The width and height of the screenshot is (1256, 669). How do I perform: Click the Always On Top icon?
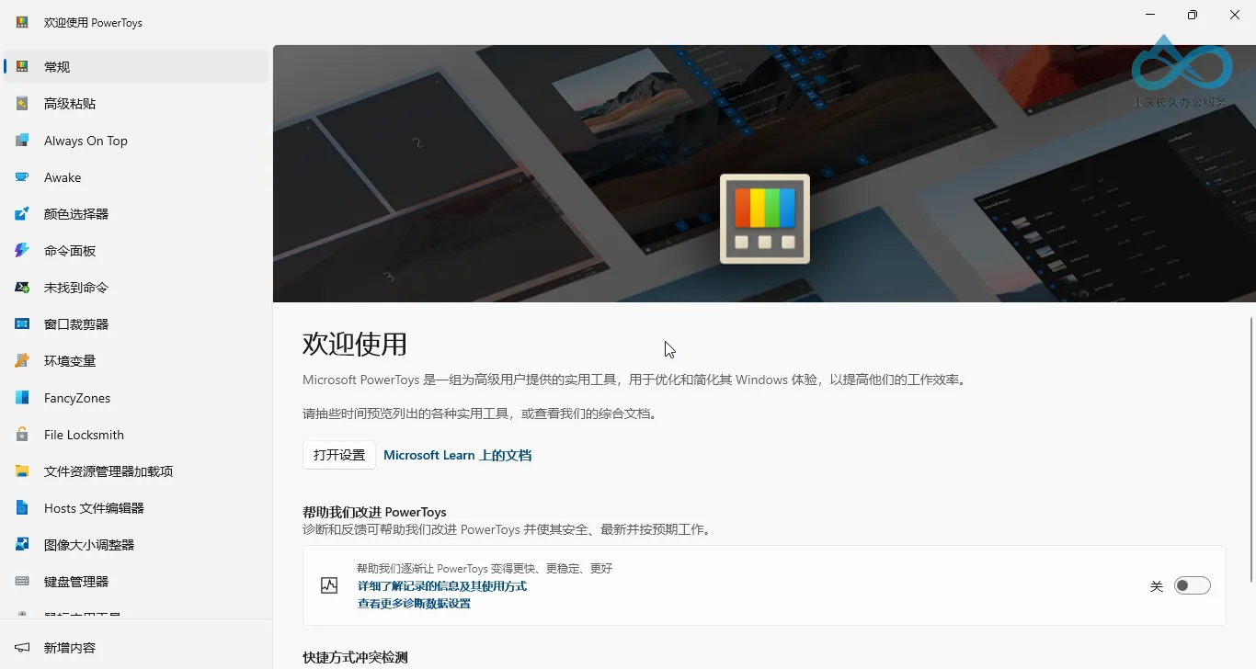(22, 141)
